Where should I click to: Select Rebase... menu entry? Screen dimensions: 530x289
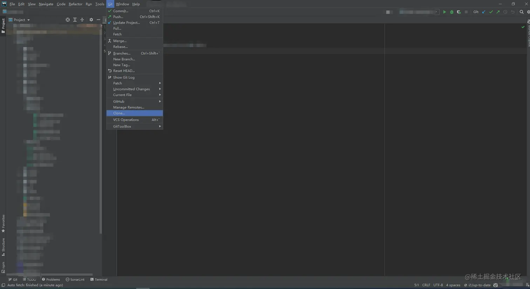(135, 47)
